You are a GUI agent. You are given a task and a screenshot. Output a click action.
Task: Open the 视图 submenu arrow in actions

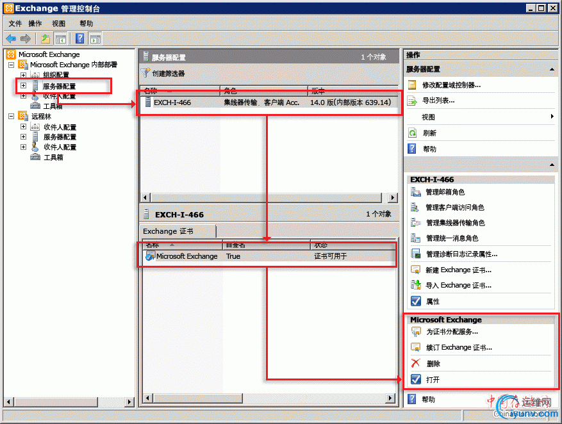click(x=552, y=117)
